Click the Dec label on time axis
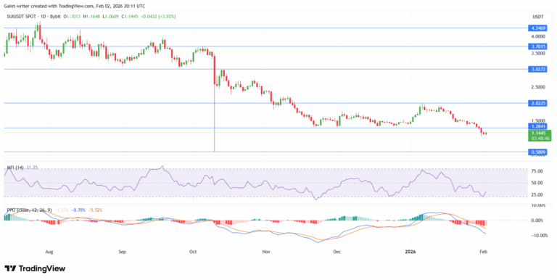The width and height of the screenshot is (557, 280). 337,252
